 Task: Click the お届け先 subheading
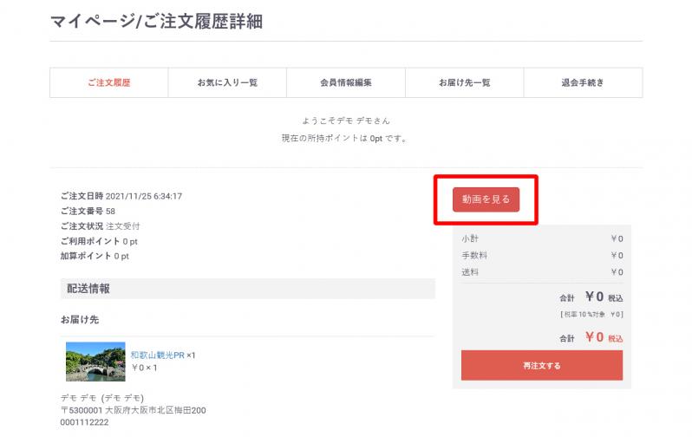pos(80,319)
